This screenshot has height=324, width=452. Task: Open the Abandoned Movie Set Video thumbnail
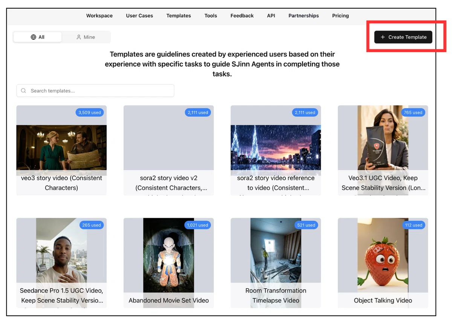pos(169,255)
